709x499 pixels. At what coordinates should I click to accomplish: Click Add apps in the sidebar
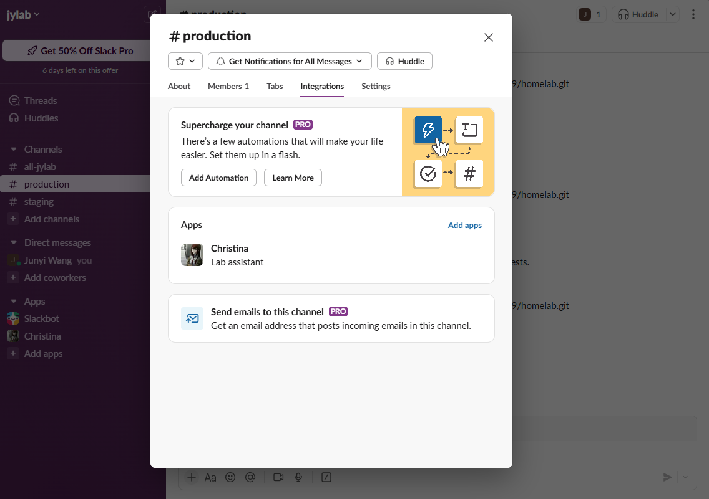(x=44, y=354)
